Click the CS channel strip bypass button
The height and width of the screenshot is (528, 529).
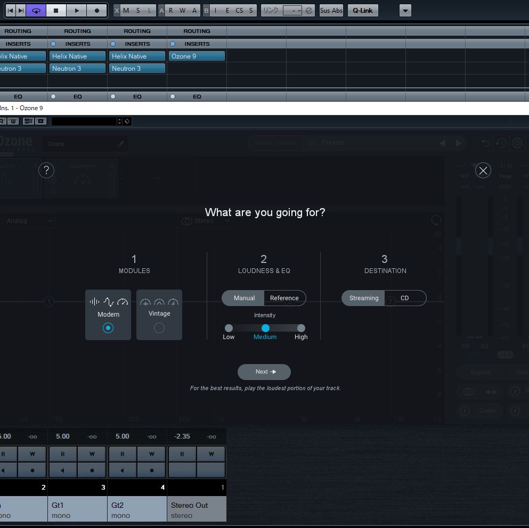(x=239, y=11)
